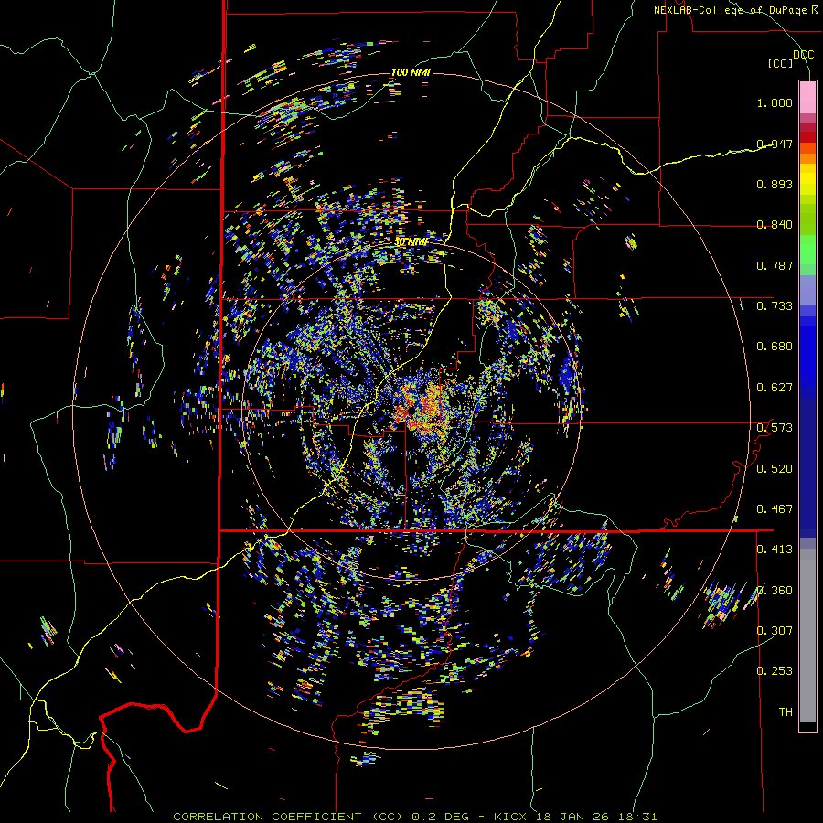This screenshot has height=823, width=823.
Task: Click the 0.520 scale value
Action: (775, 469)
